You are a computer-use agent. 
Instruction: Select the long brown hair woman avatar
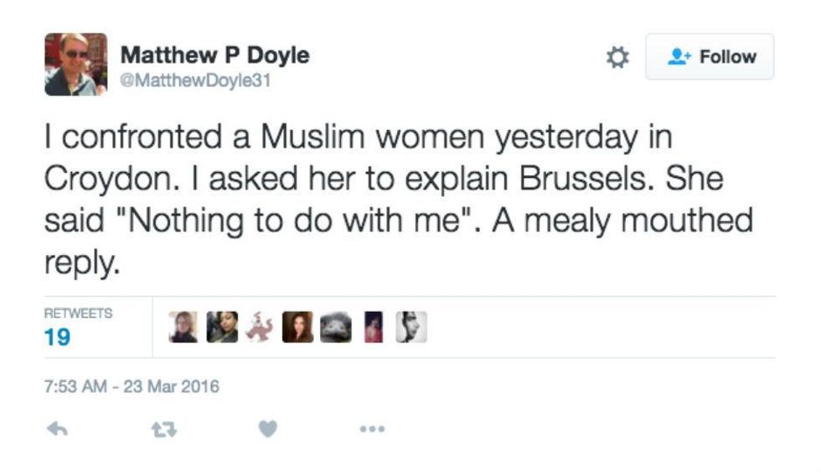(297, 327)
